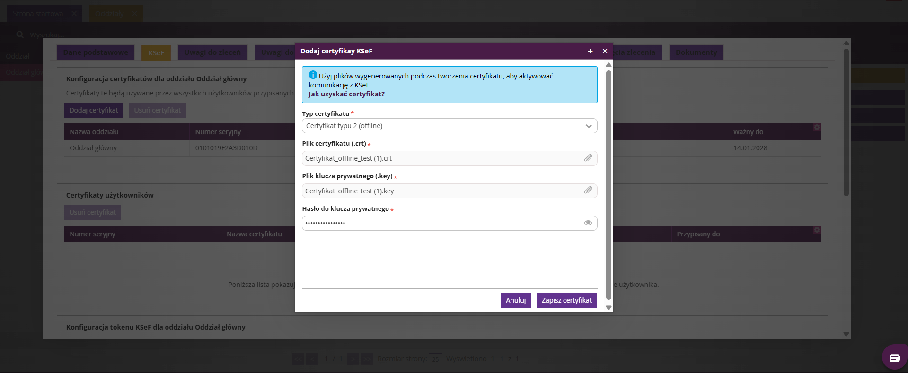Viewport: 908px width, 373px height.
Task: Select the Oddział główny table row cell
Action: (93, 148)
